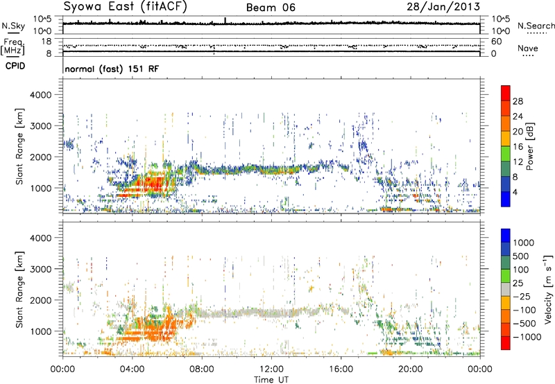Click the date '28/Jan/2013'
Viewport: 555px width, 384px height.
[443, 6]
